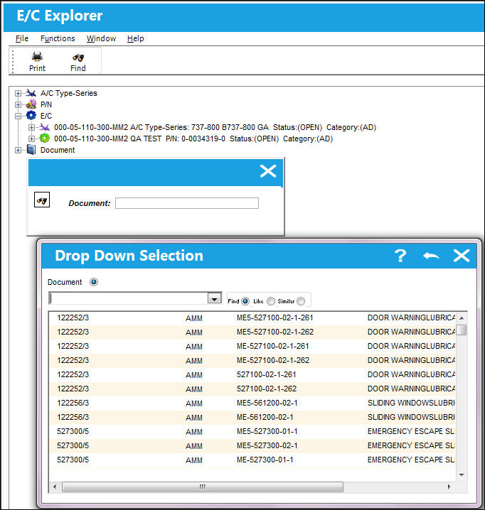The height and width of the screenshot is (510, 485).
Task: Expand the A/C Type-Series tree node
Action: point(18,93)
